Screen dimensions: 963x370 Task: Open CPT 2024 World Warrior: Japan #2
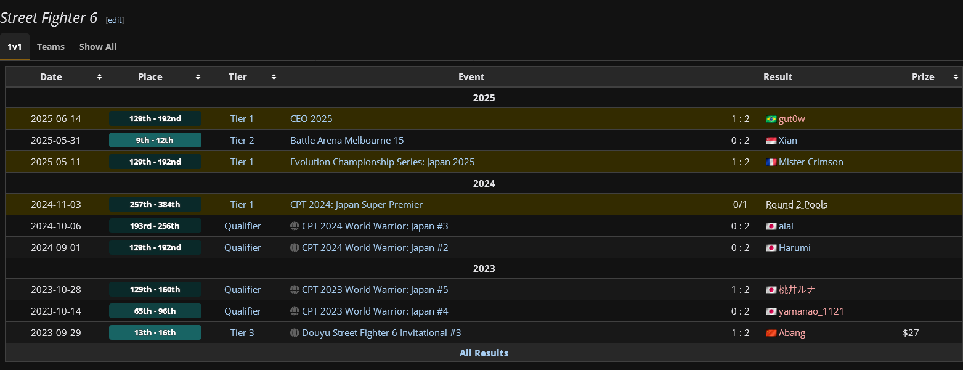tap(375, 248)
